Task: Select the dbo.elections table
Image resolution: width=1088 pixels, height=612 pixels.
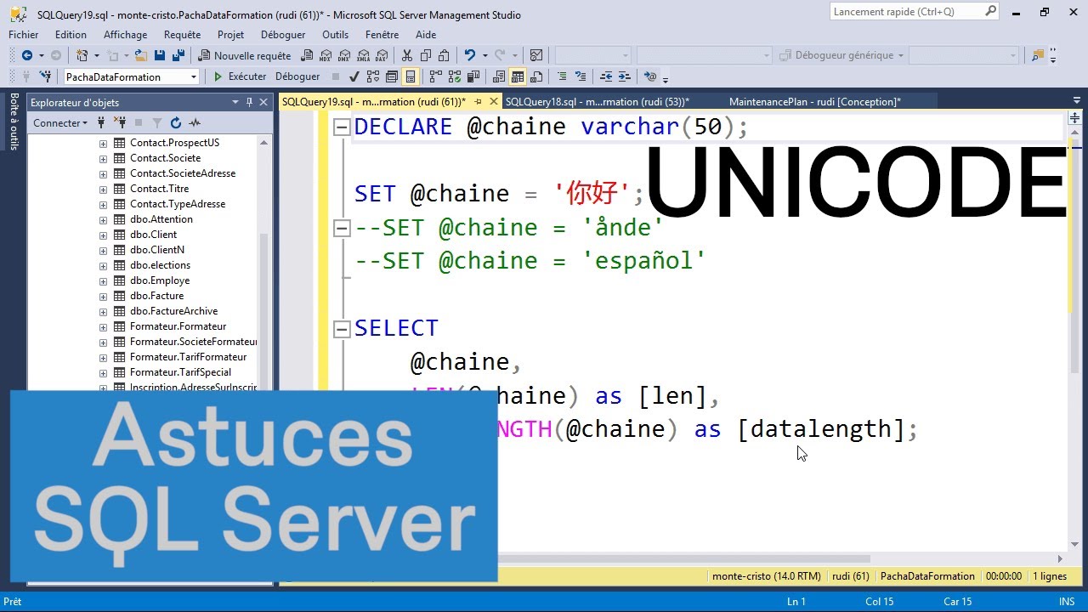Action: coord(160,265)
